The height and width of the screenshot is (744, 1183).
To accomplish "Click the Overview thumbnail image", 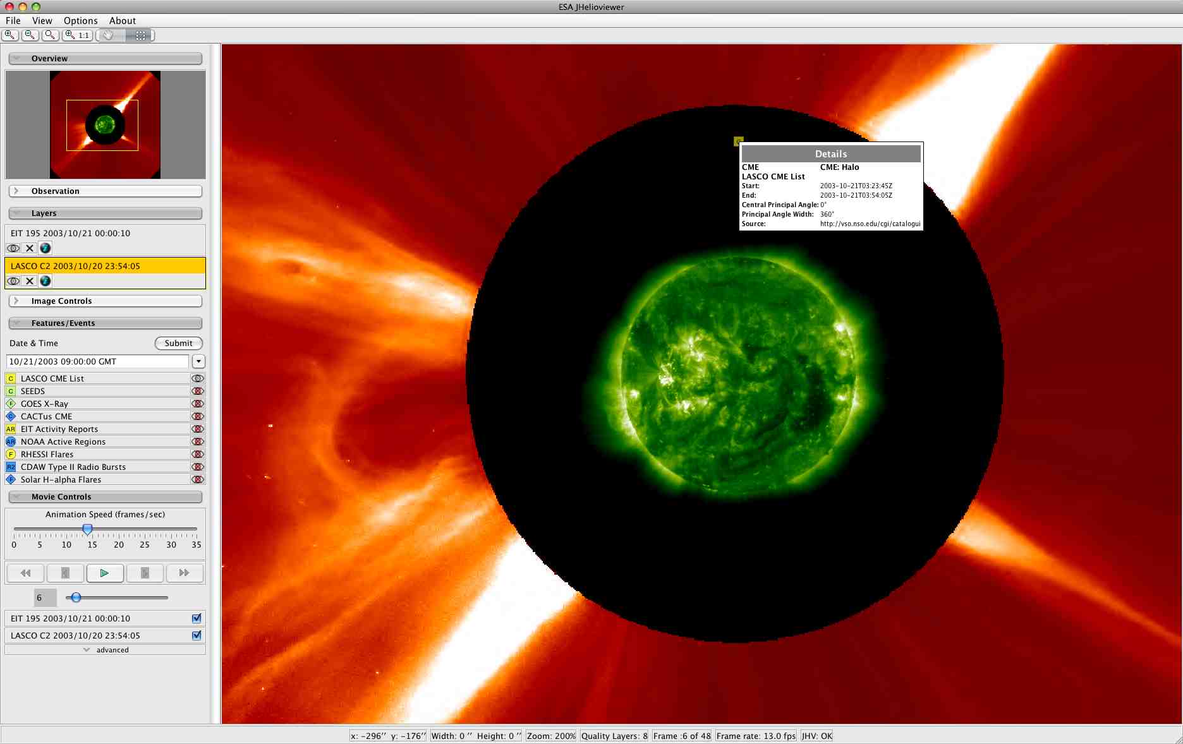I will pos(105,124).
